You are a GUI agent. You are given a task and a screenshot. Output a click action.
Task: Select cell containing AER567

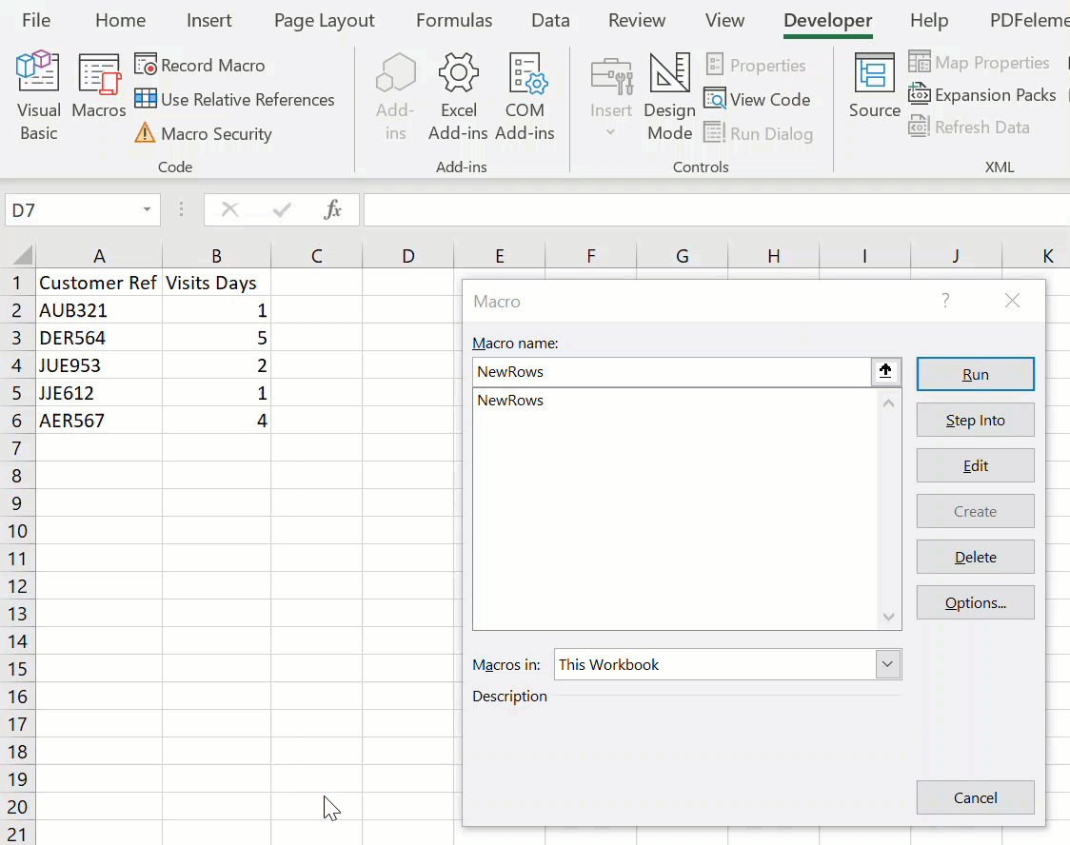[x=99, y=421]
